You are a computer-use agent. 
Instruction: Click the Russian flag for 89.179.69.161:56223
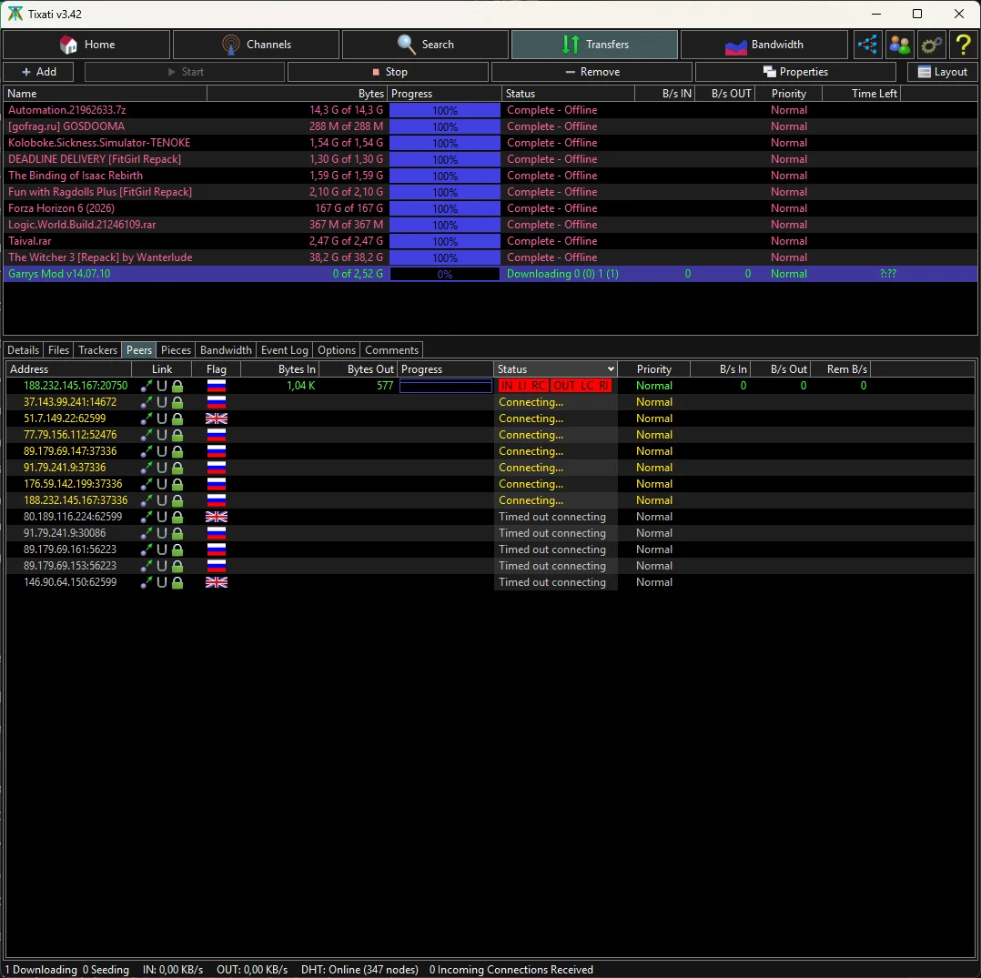point(217,549)
